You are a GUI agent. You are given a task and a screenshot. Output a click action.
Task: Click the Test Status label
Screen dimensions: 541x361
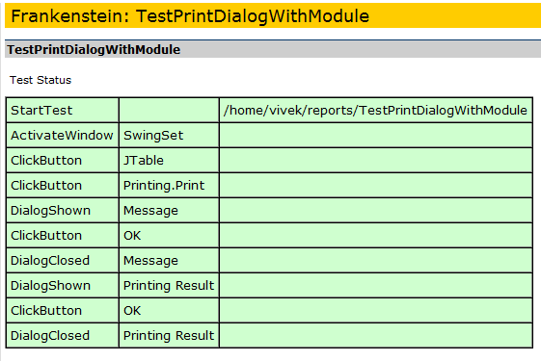41,80
